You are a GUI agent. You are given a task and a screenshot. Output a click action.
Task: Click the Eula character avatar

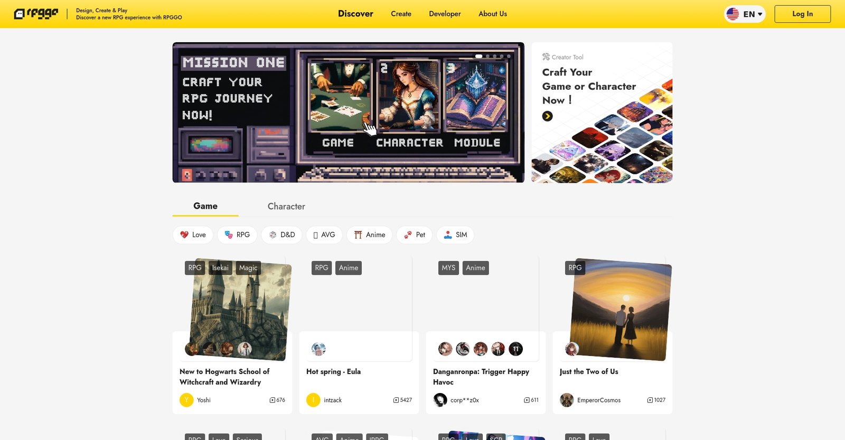(x=318, y=349)
